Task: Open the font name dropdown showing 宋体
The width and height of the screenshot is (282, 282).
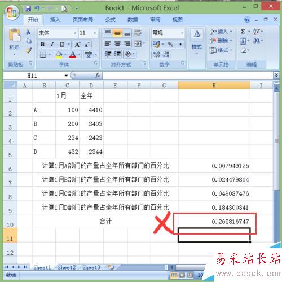Action: point(75,33)
